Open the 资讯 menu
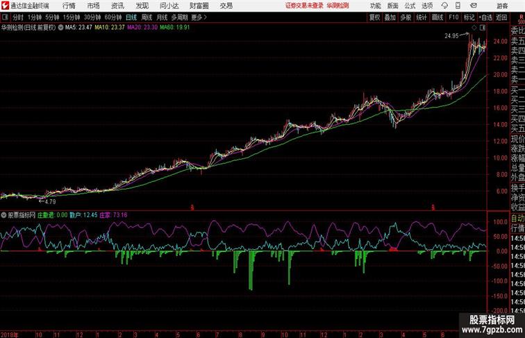 pyautogui.click(x=117, y=6)
